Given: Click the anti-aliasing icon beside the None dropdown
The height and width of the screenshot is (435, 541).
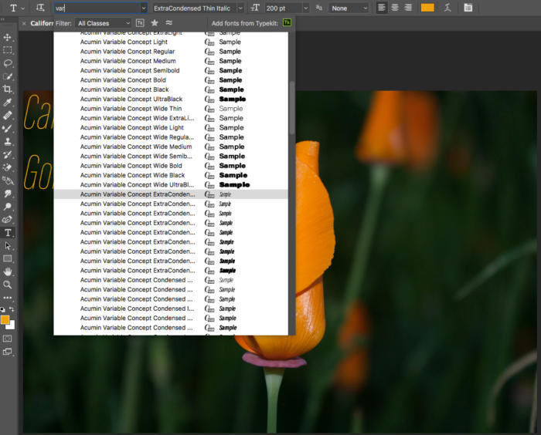Looking at the screenshot, I should point(319,8).
